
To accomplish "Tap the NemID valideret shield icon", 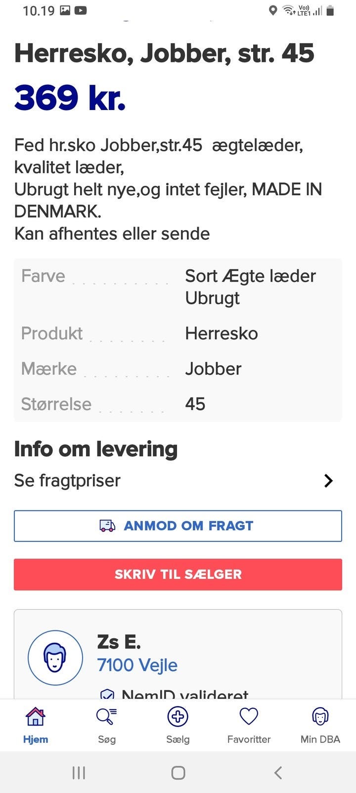I will click(107, 695).
